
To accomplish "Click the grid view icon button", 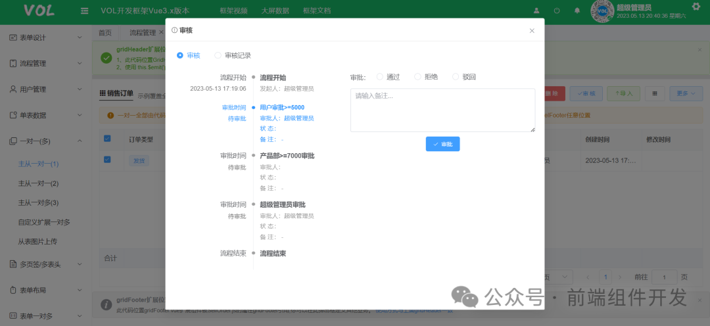I will (655, 93).
